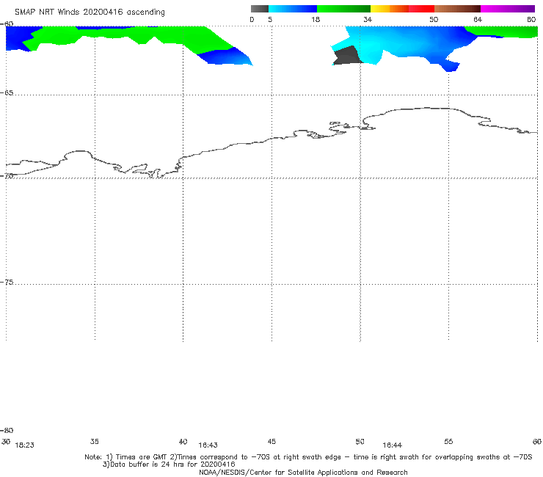Click the brown 50-64 color bar segment

(457, 9)
